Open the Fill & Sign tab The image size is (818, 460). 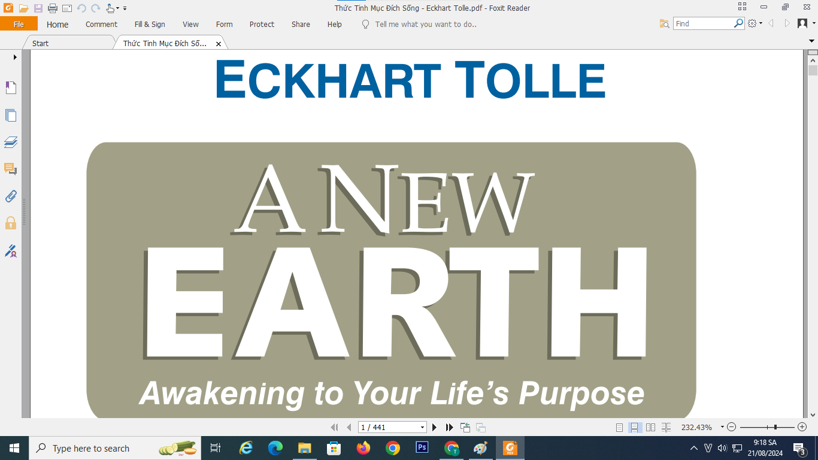(150, 24)
